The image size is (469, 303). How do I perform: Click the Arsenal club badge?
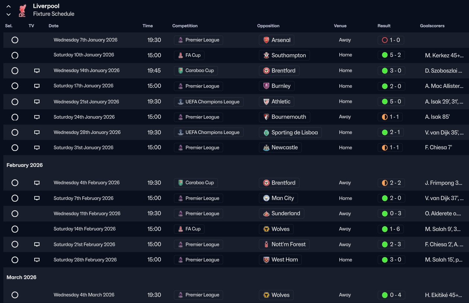click(266, 40)
